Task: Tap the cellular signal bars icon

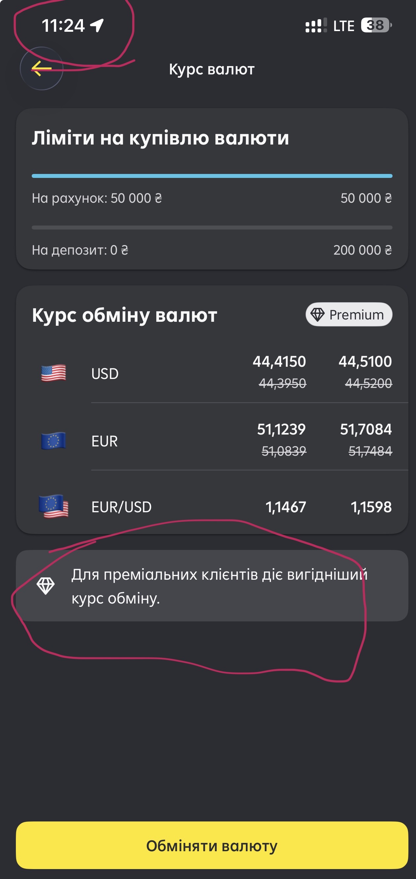Action: [316, 25]
